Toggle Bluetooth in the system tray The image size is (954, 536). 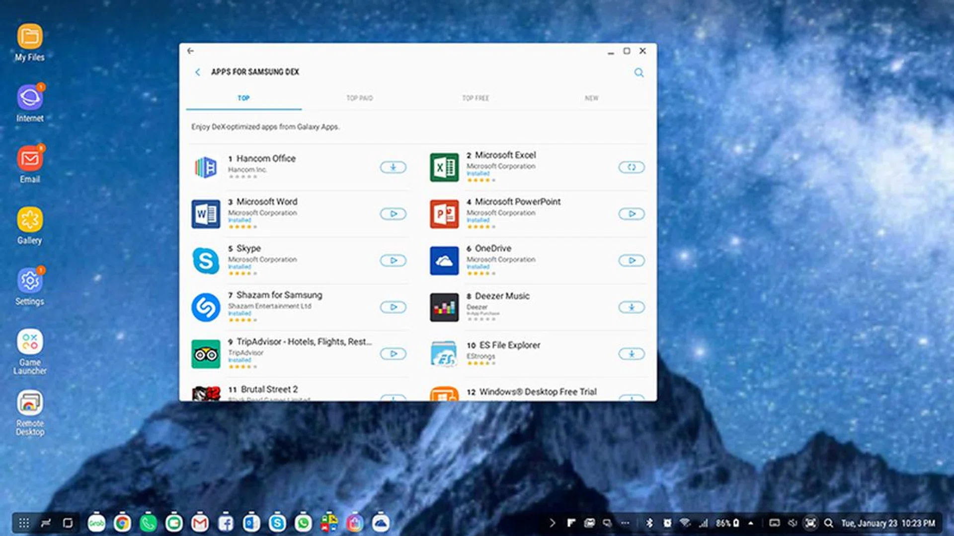coord(649,523)
